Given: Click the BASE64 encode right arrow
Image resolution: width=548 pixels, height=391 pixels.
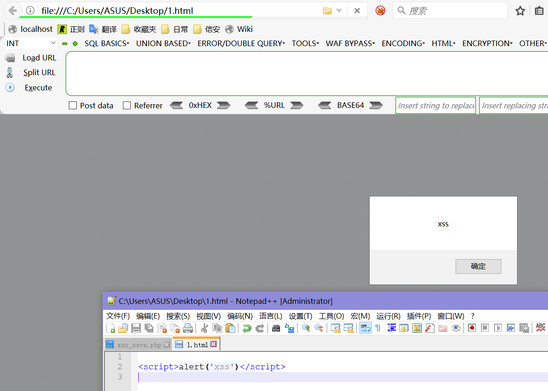Looking at the screenshot, I should point(376,105).
